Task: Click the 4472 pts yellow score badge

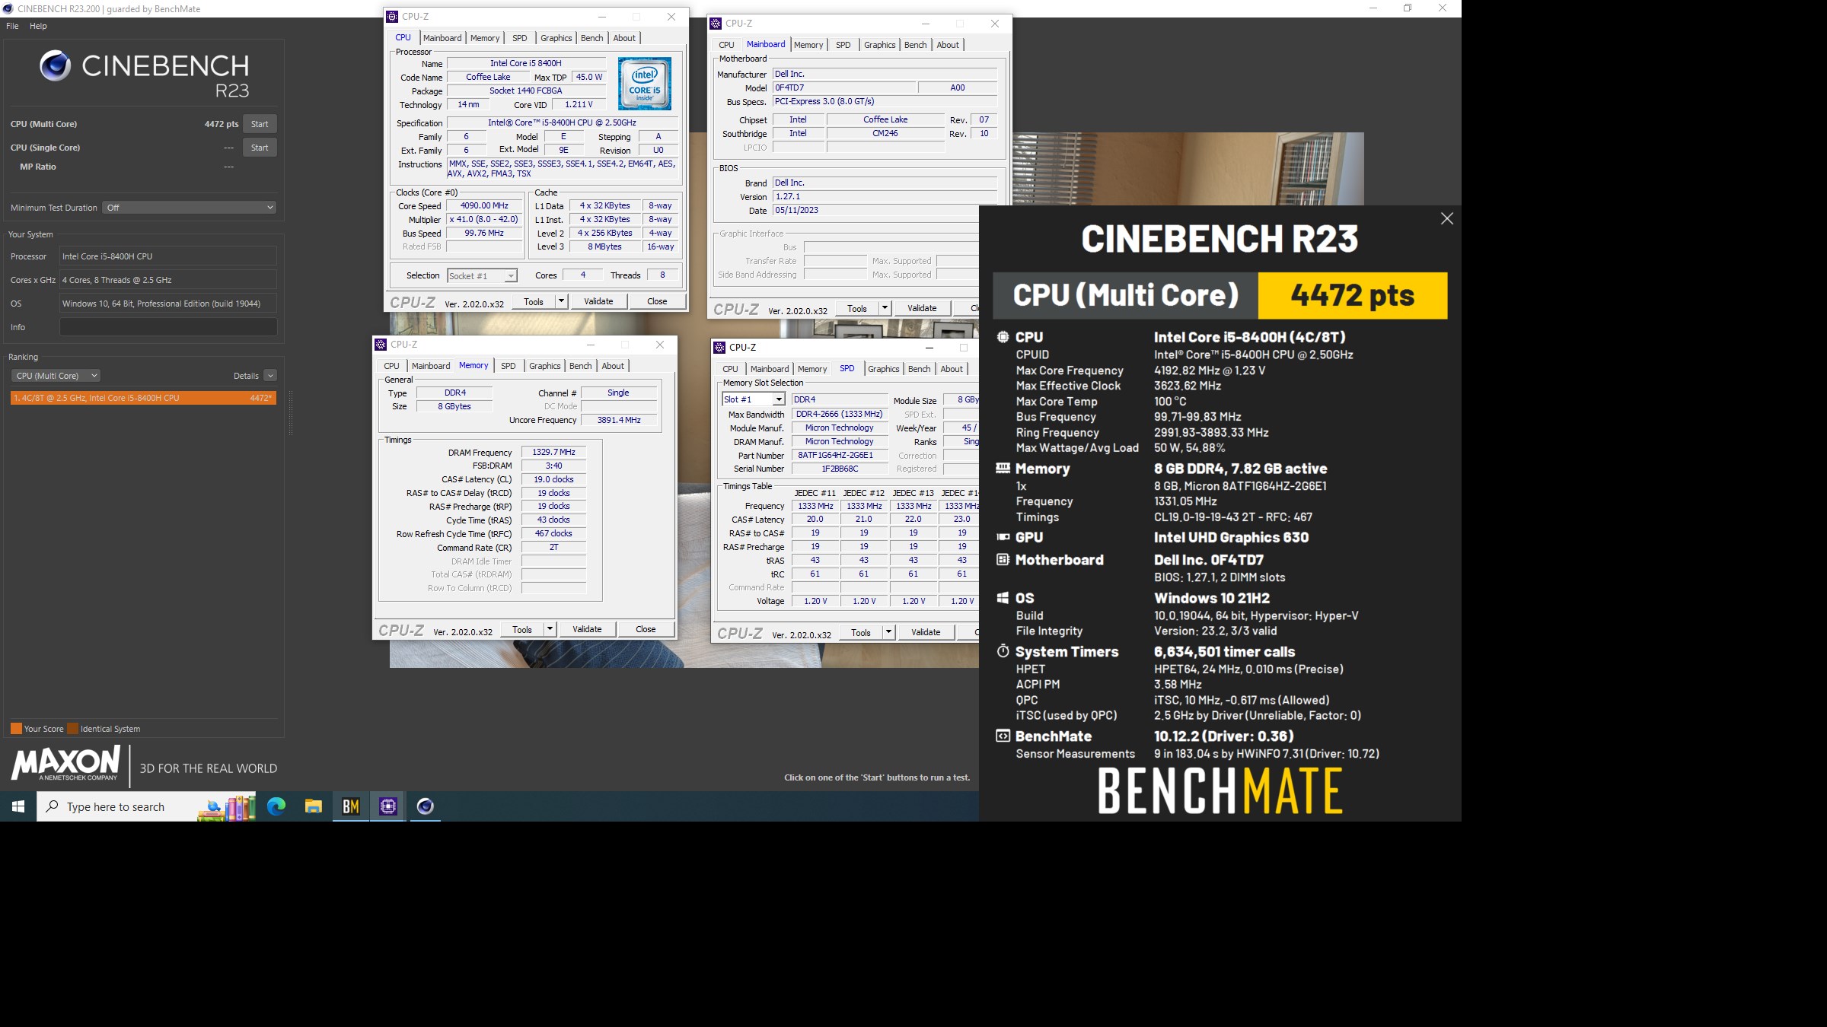Action: pyautogui.click(x=1353, y=295)
